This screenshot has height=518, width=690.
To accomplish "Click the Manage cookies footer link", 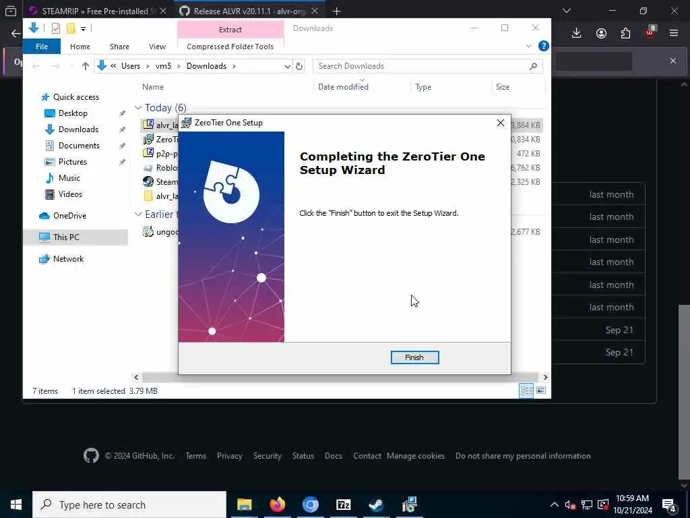I will [415, 456].
